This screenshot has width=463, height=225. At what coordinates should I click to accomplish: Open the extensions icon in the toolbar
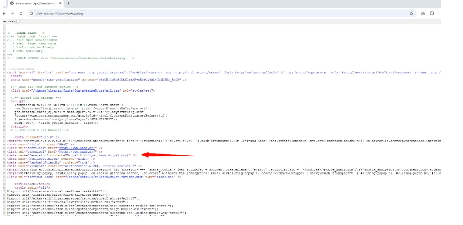pyautogui.click(x=432, y=13)
